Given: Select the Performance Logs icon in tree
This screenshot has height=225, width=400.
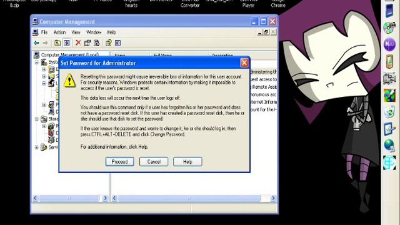Looking at the screenshot, I should pos(51,104).
